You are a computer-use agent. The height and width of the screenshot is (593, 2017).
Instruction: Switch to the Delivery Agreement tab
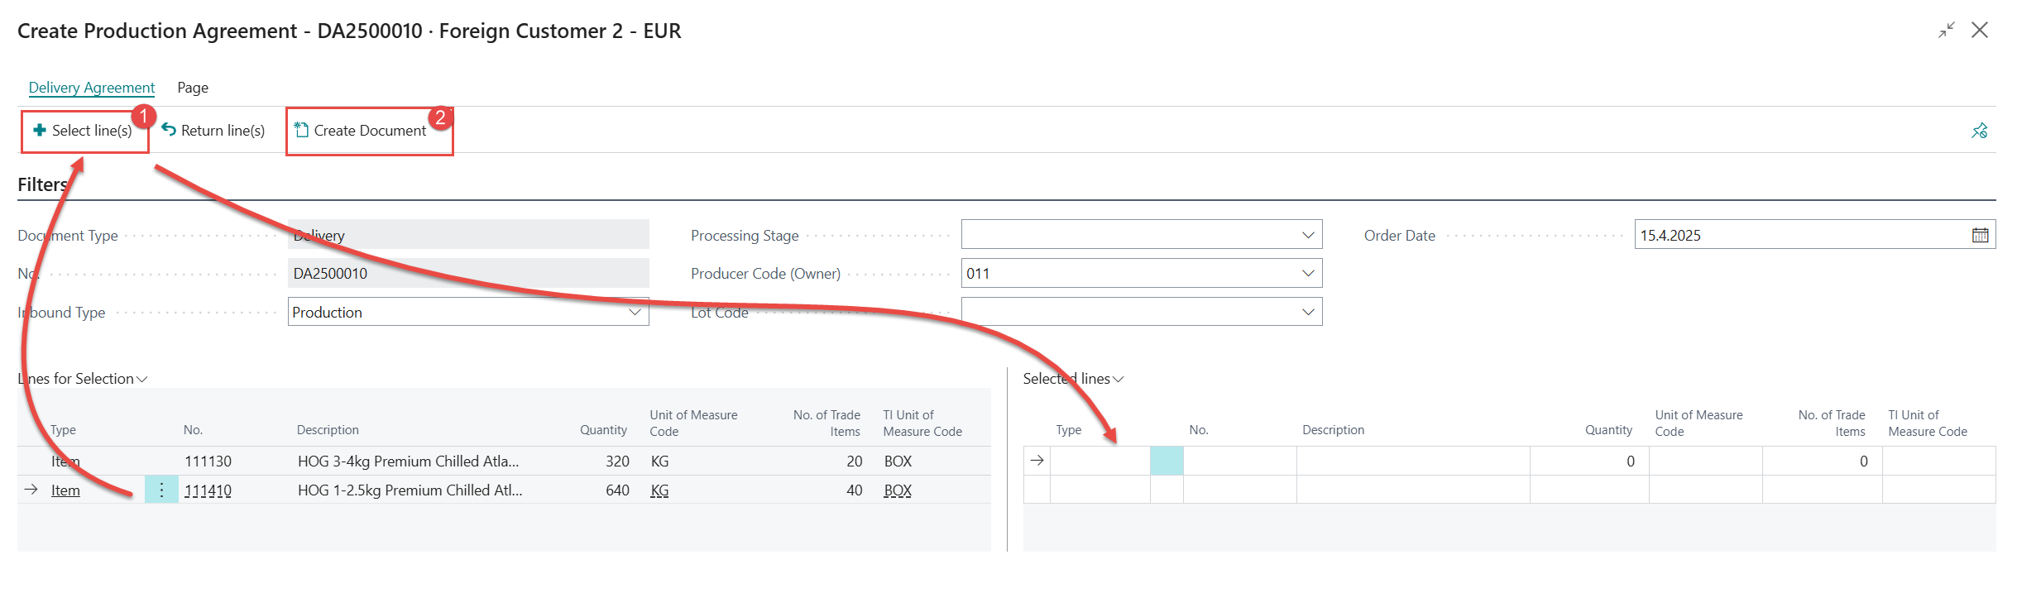92,88
